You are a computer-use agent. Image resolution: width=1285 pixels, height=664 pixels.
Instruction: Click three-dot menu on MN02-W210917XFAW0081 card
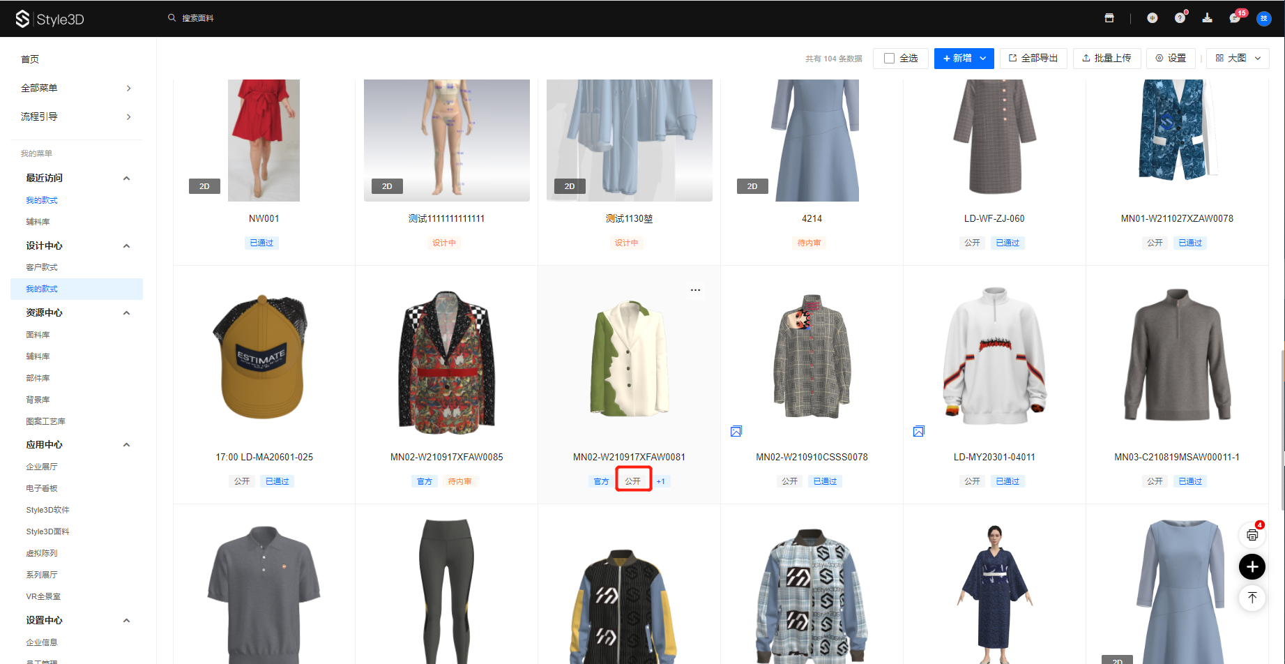695,290
